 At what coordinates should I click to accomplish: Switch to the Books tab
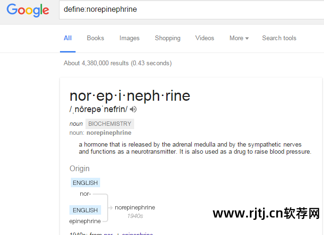click(x=95, y=38)
